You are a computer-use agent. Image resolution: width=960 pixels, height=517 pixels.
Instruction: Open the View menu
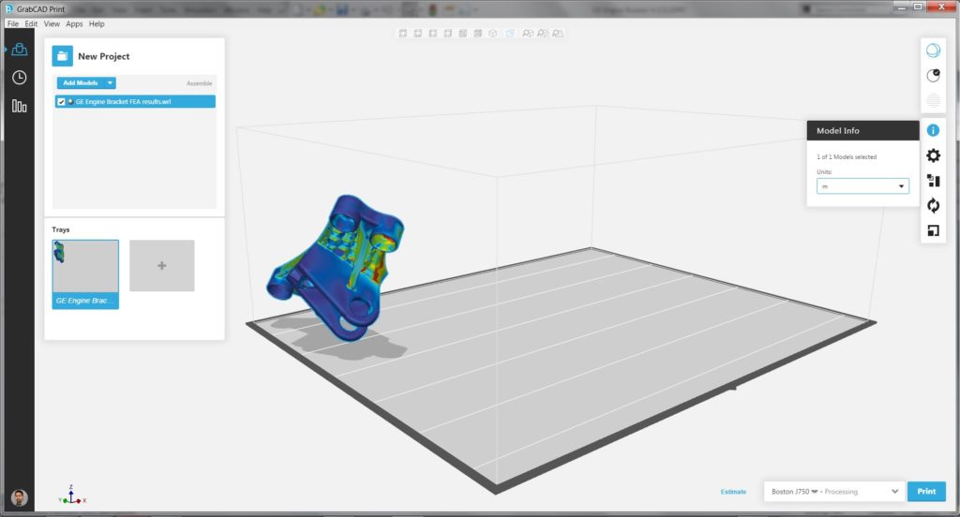[52, 23]
